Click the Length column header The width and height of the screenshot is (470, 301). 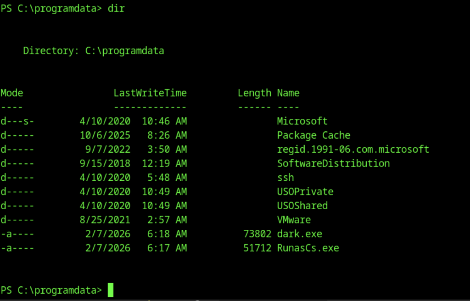pos(254,93)
